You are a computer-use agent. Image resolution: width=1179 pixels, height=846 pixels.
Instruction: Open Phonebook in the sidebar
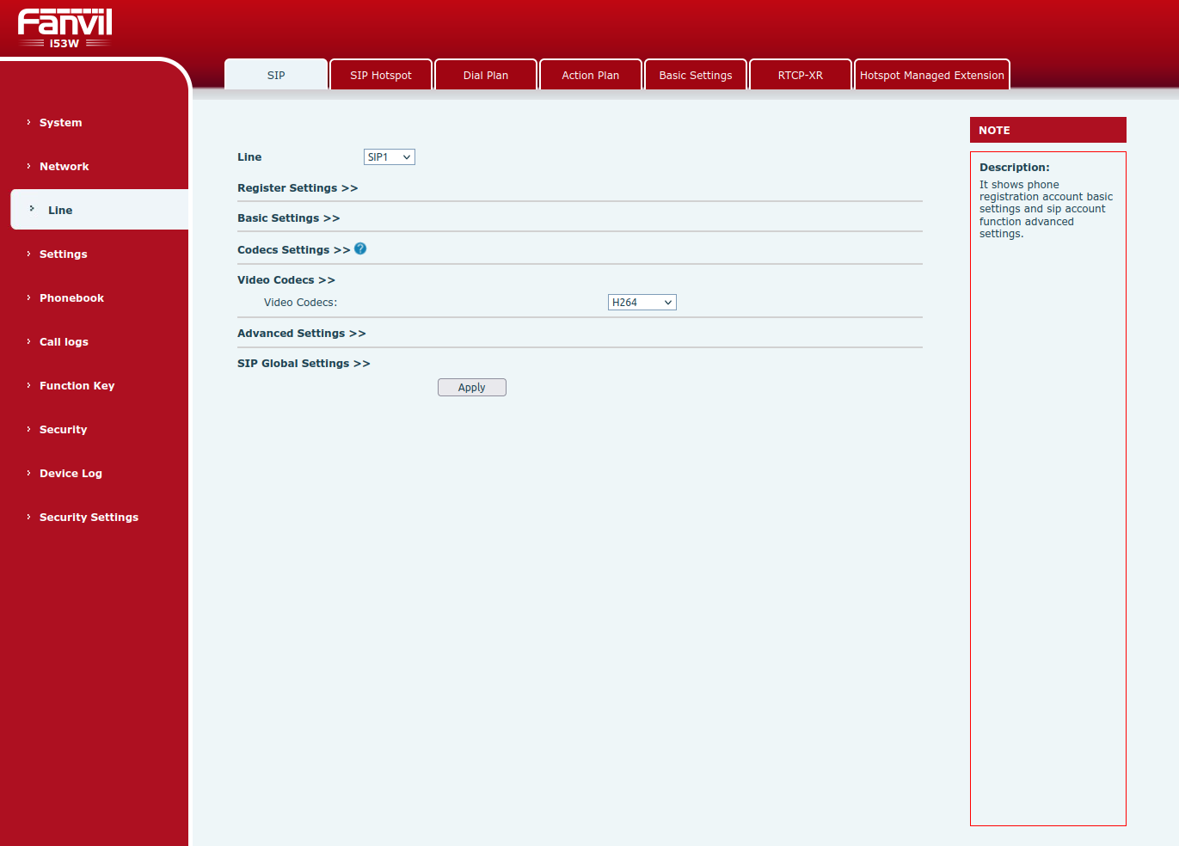[x=71, y=298]
